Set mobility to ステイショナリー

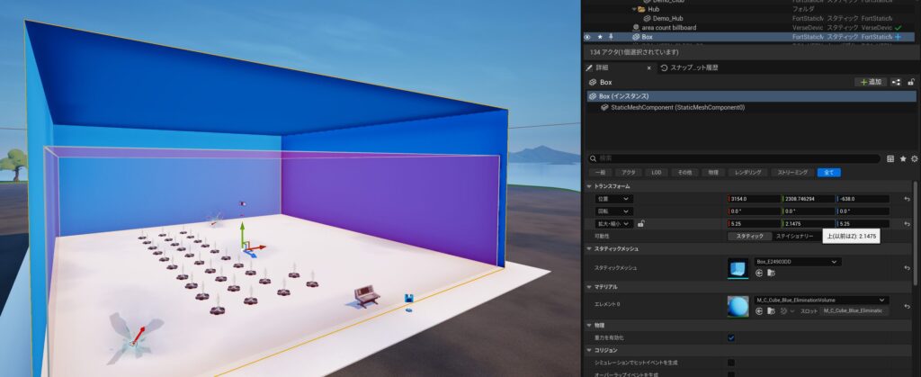click(794, 236)
